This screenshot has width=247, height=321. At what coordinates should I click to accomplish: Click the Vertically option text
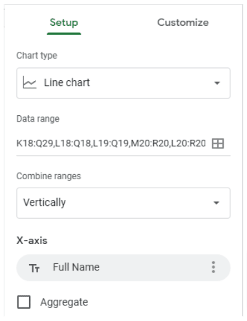click(x=45, y=203)
